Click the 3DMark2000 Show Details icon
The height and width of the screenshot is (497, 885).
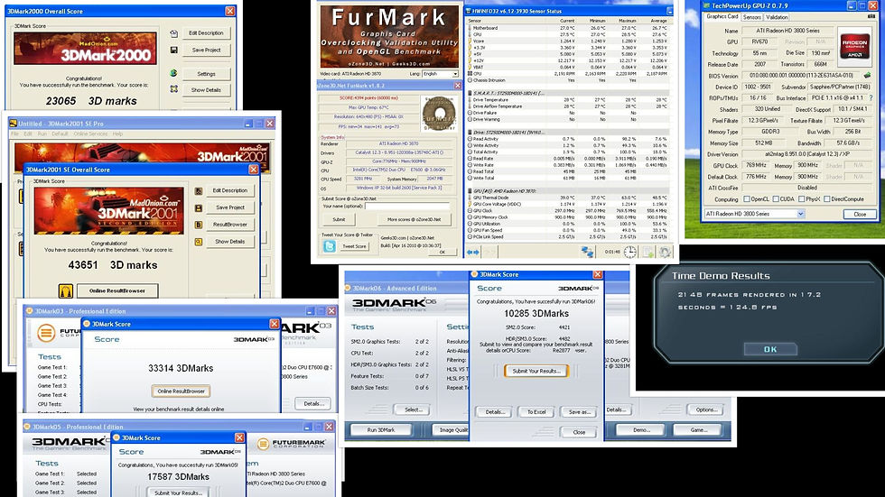(173, 89)
